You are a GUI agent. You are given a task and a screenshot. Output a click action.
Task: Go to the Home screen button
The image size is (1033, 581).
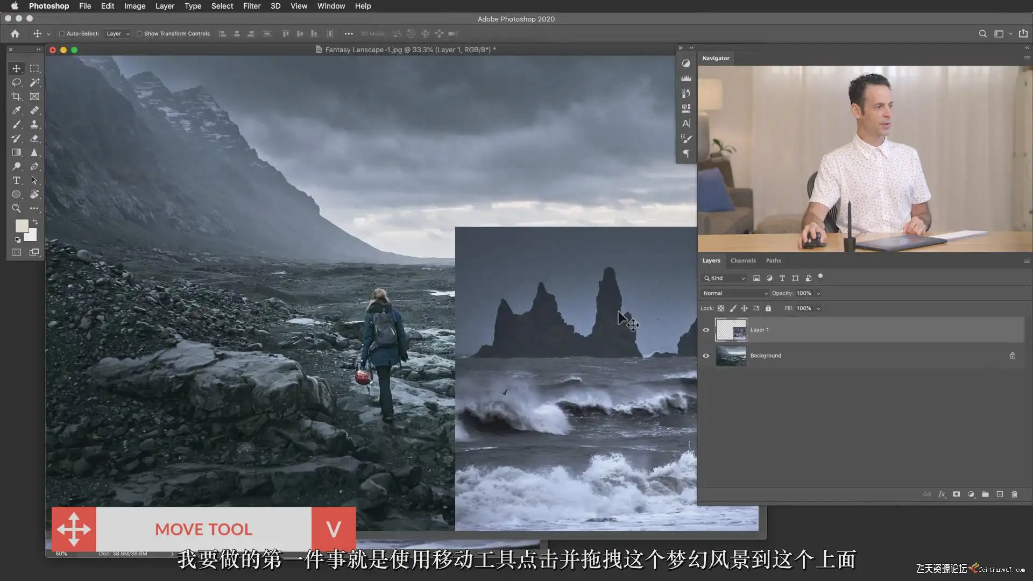click(x=15, y=33)
